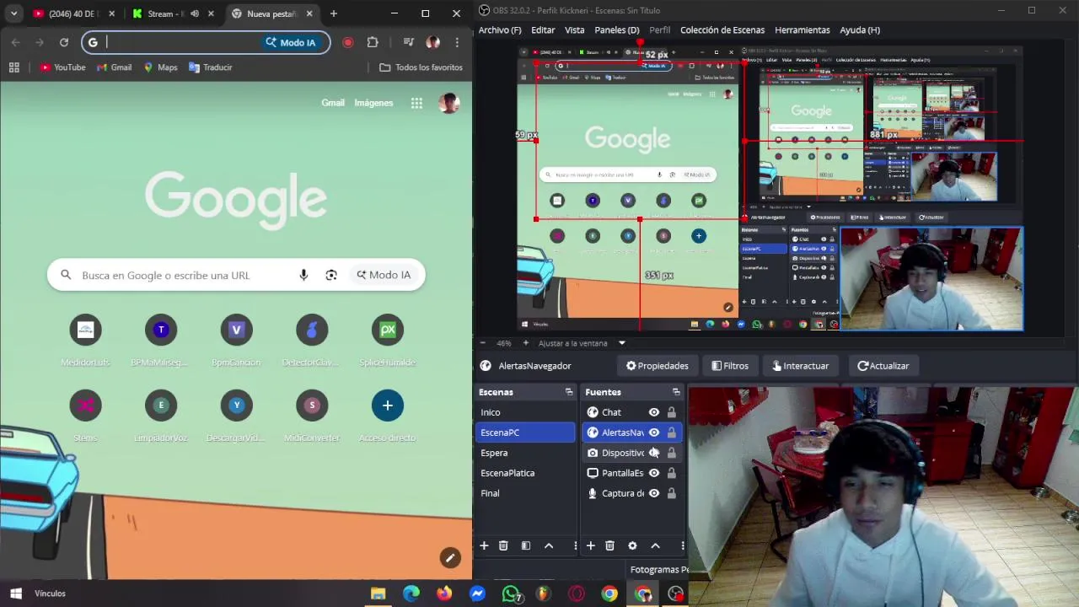Open Chrome tab search dropdown
Screen dimensions: 1079x607
(13, 13)
